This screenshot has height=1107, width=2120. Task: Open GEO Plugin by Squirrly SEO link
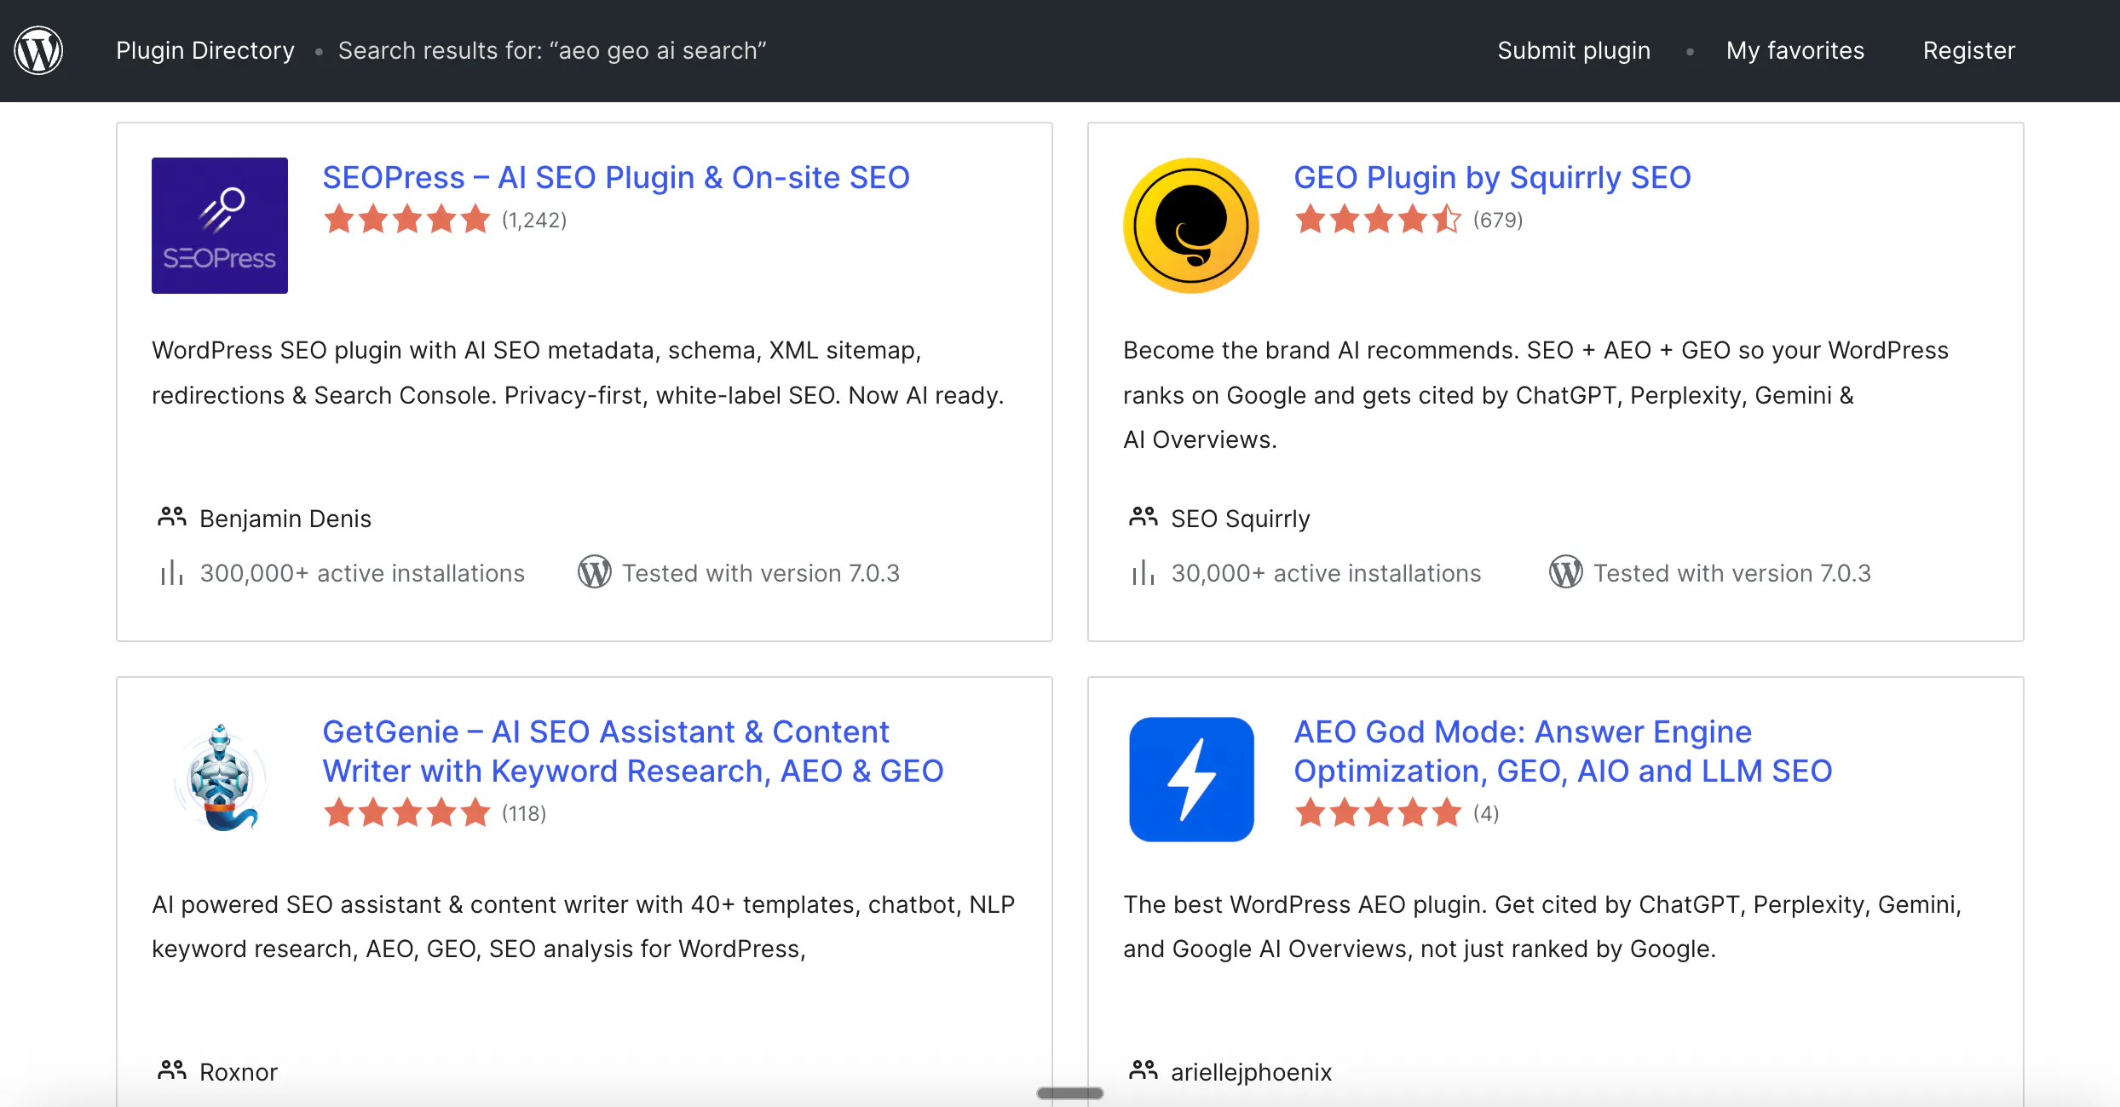click(1492, 177)
